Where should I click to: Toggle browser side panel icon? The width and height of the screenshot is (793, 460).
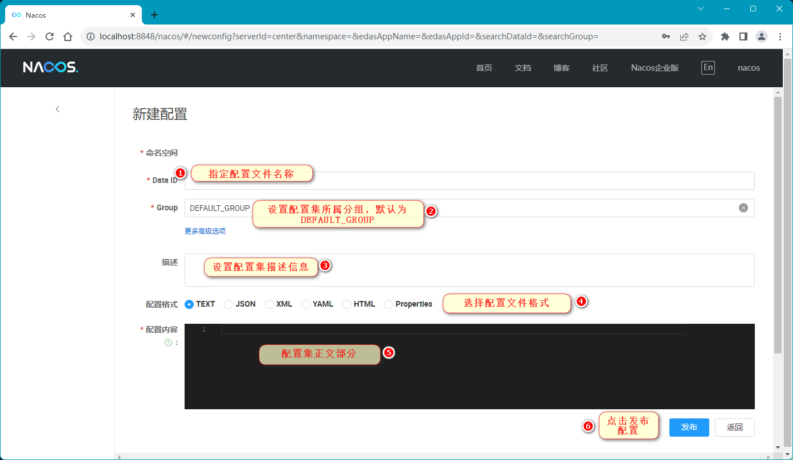coord(743,36)
